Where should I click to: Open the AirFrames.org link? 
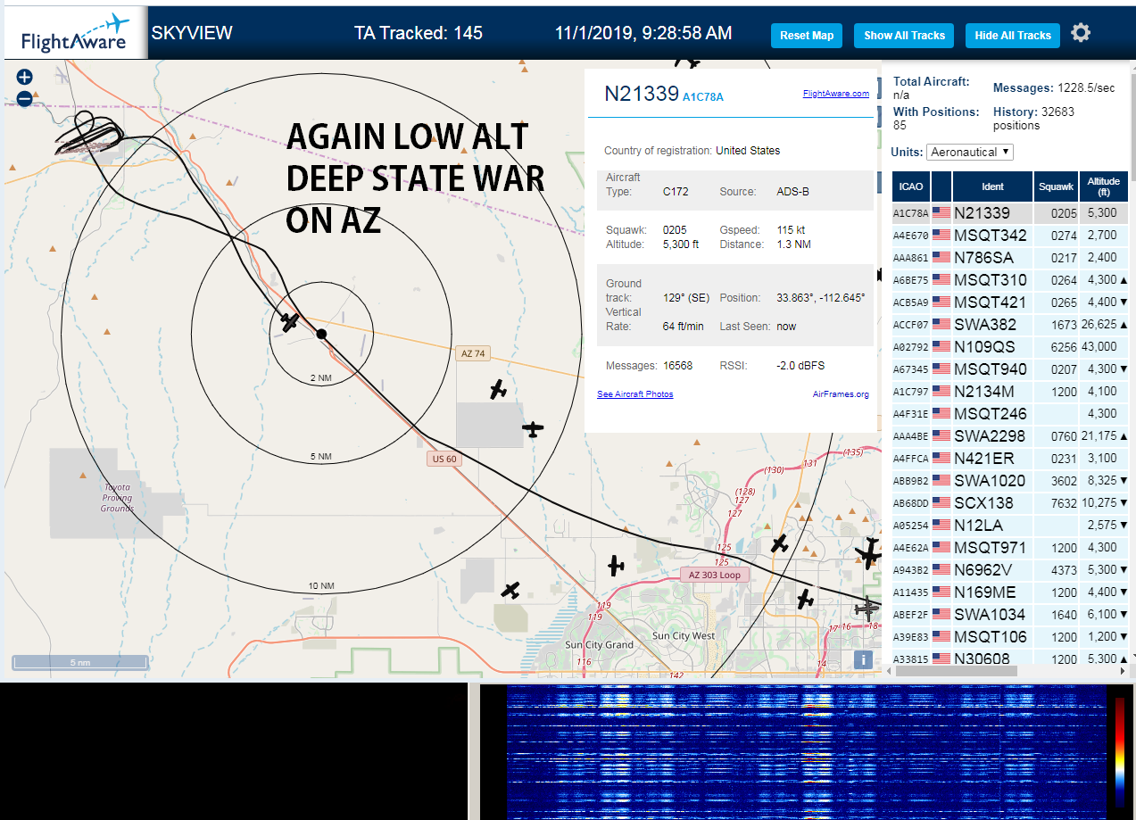pyautogui.click(x=841, y=393)
